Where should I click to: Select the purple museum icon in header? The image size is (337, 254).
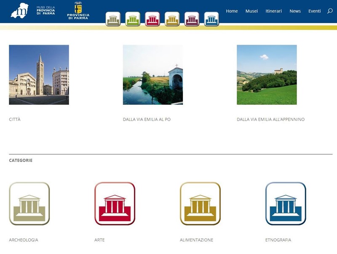click(x=192, y=19)
